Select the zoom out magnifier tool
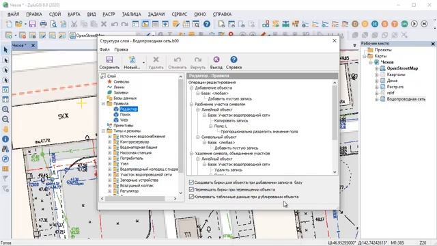This screenshot has width=437, height=246. [x=5, y=120]
